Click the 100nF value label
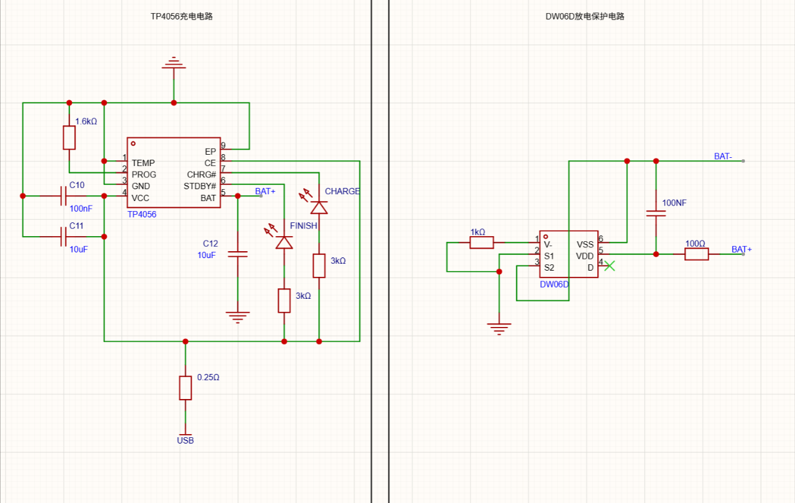 point(81,209)
